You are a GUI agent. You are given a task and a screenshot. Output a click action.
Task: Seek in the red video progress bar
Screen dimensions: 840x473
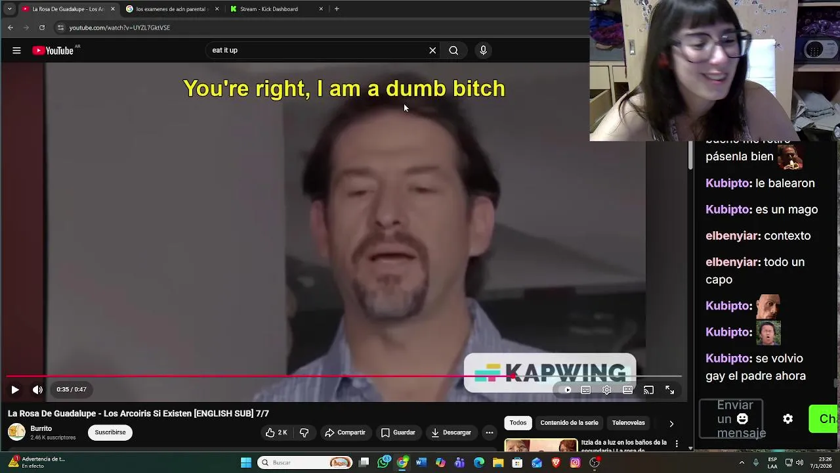click(344, 376)
